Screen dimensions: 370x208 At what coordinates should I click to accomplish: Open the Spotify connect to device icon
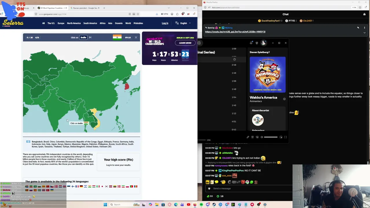(257, 137)
